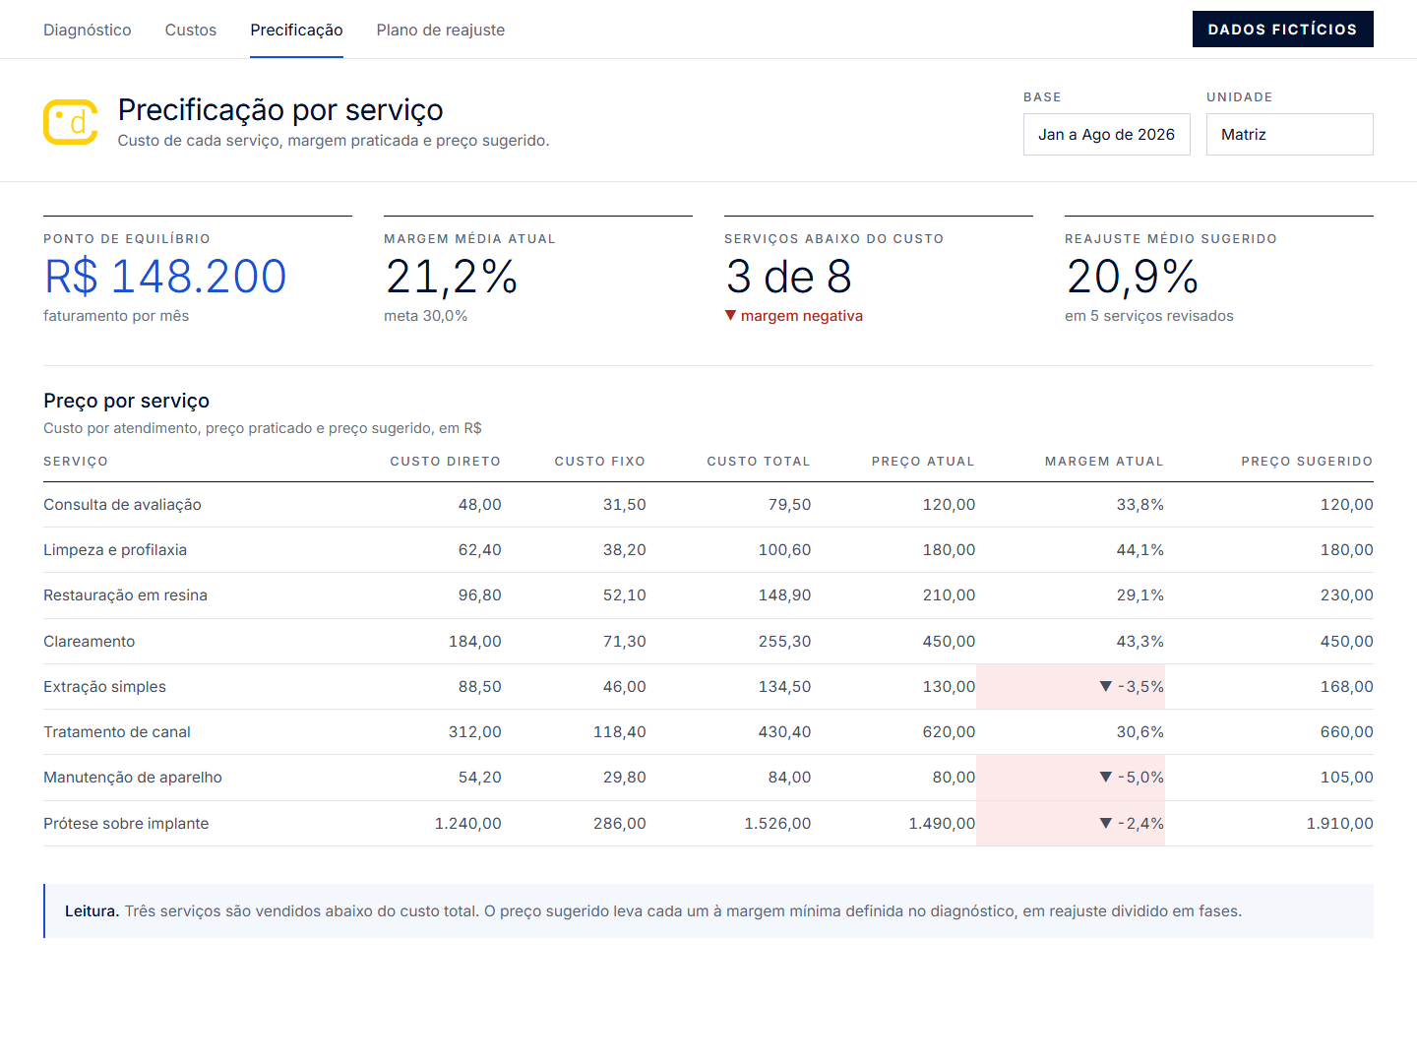Sort by the SERVIÇO column header
Viewport: 1417px width, 1063px height.
(x=76, y=462)
